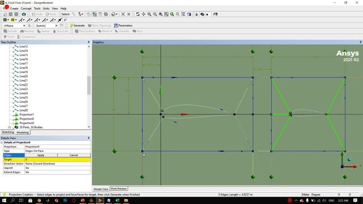Click the Excel taskbar icon
363x204 pixels.
coord(117,200)
